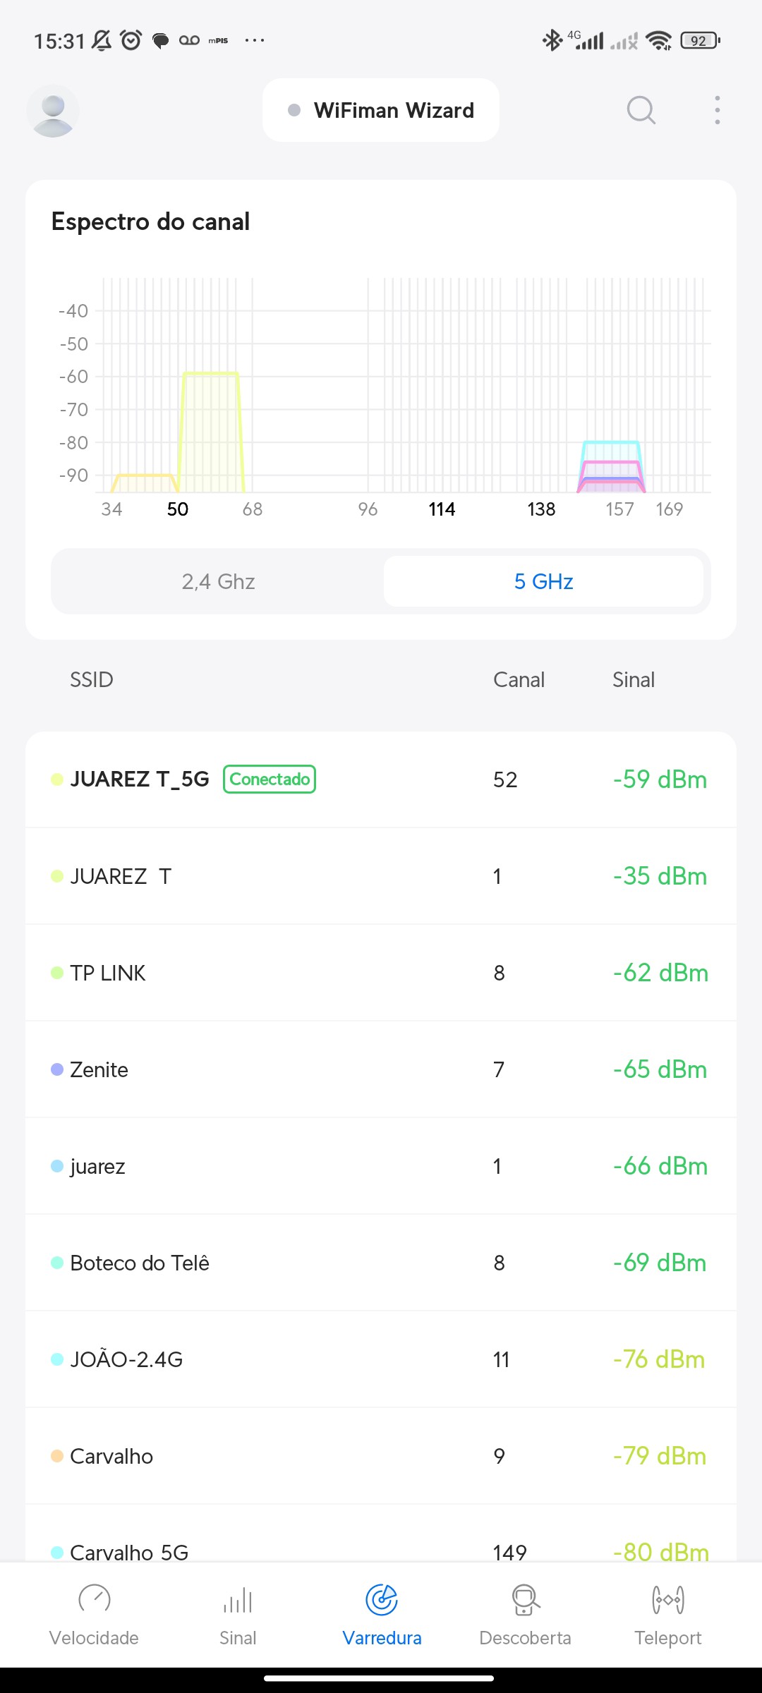Sort by the Canal column header

pyautogui.click(x=519, y=679)
